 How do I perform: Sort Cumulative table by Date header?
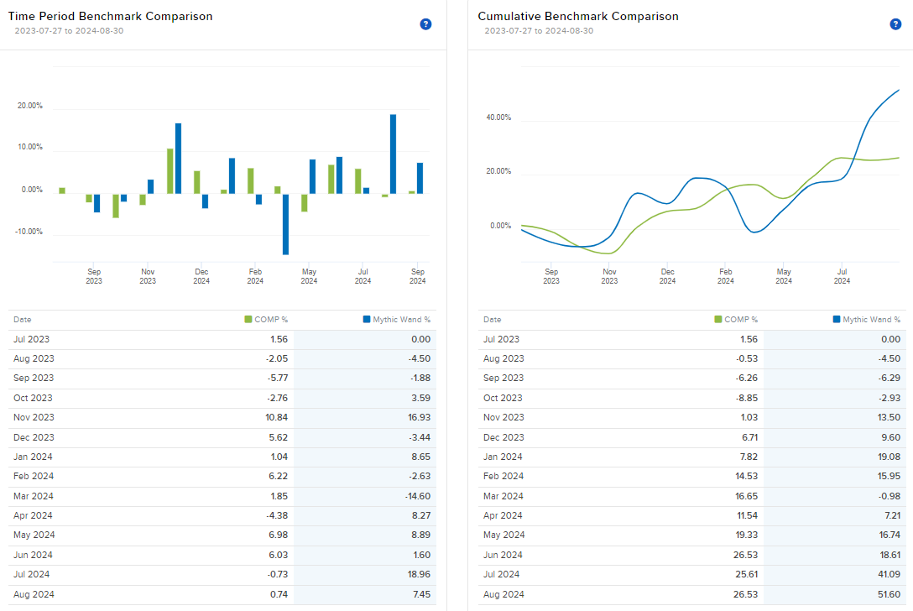[493, 320]
